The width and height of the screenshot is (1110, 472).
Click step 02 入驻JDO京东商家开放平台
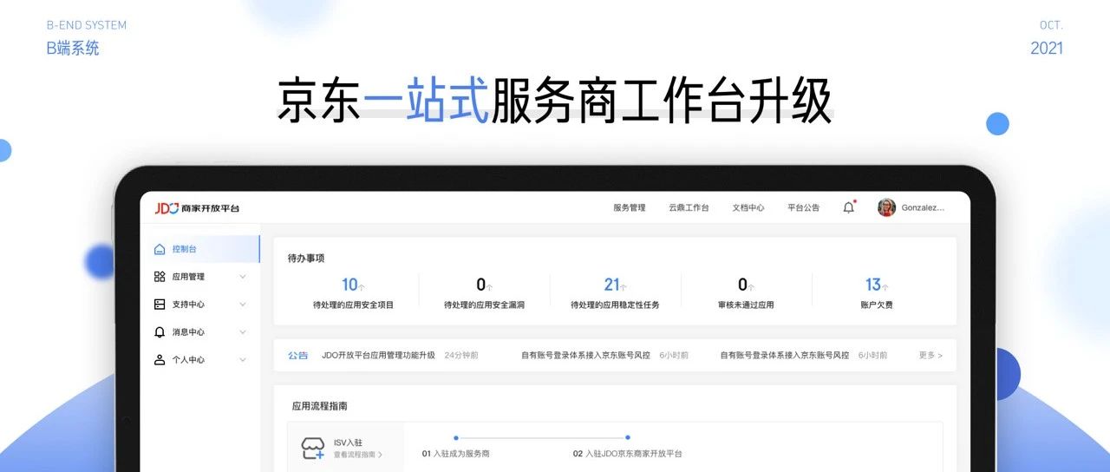click(628, 454)
